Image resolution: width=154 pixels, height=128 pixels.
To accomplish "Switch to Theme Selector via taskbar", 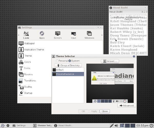I will (x=43, y=125).
